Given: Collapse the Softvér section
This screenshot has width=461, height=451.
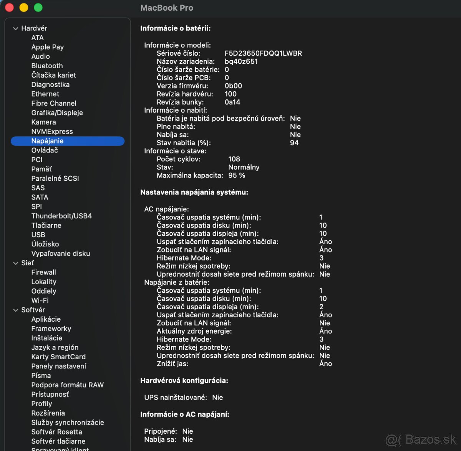Looking at the screenshot, I should [16, 310].
